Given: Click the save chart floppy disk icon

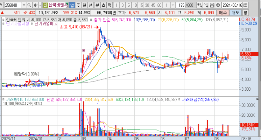Looking at the screenshot, I should 212,5.
